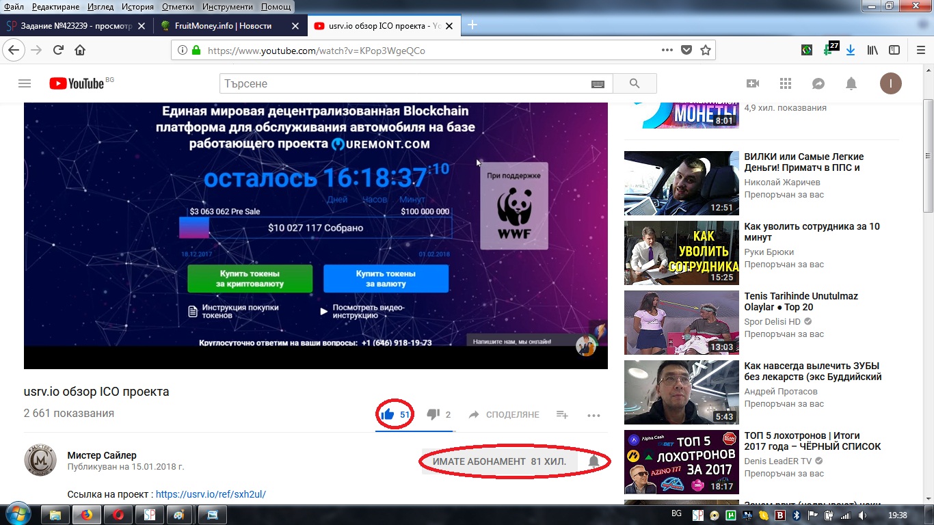Bookmark this page with star
The width and height of the screenshot is (934, 525).
706,50
